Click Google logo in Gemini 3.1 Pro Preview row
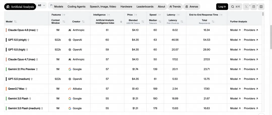This screenshot has width=272, height=115. click(70, 69)
